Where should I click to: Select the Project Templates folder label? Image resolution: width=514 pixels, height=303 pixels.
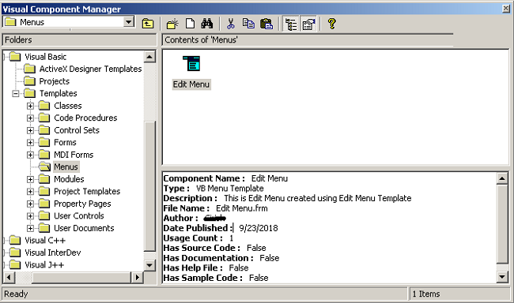[x=87, y=192]
